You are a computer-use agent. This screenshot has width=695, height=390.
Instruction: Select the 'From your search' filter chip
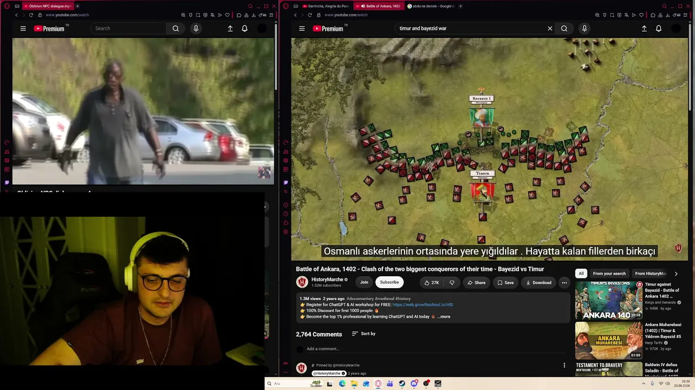(x=609, y=274)
